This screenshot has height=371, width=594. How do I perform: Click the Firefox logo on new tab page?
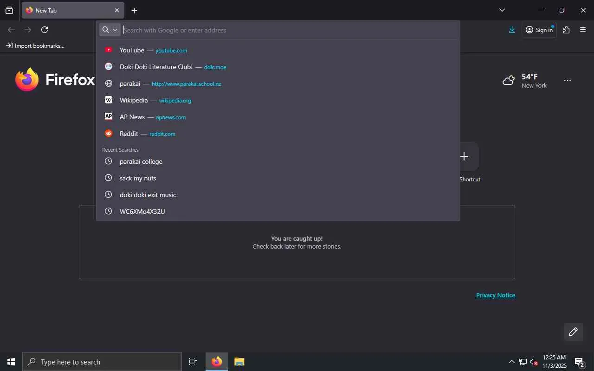pos(55,80)
